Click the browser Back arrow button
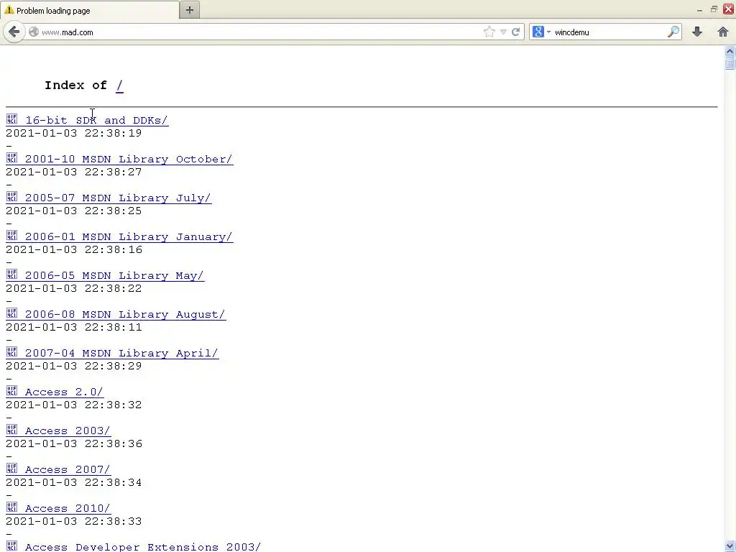 [14, 32]
